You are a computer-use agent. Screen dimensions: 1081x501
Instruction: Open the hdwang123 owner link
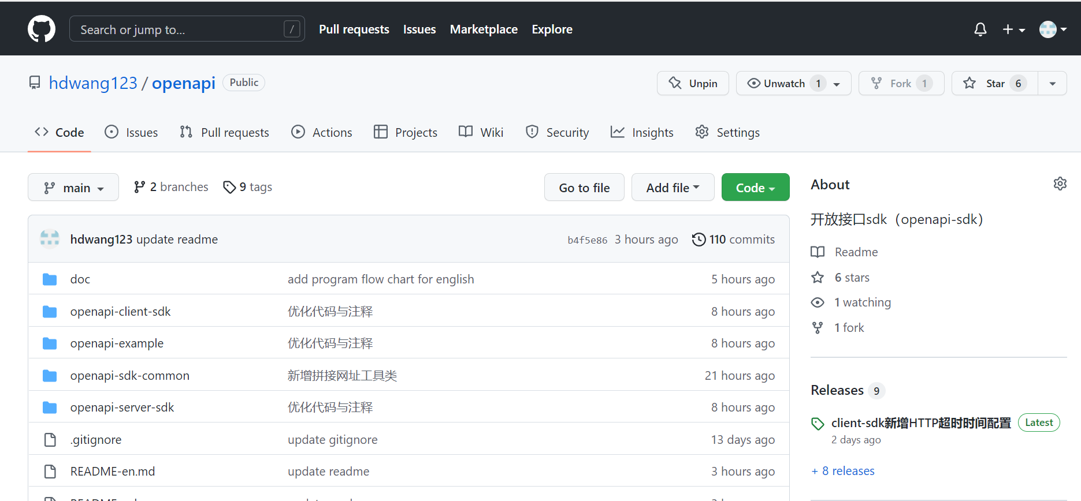[x=93, y=83]
